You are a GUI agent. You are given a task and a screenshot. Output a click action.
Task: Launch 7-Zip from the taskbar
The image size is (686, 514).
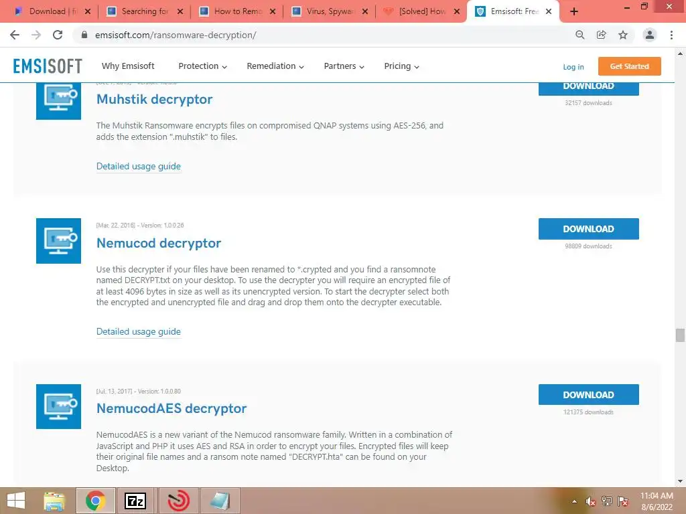coord(135,501)
